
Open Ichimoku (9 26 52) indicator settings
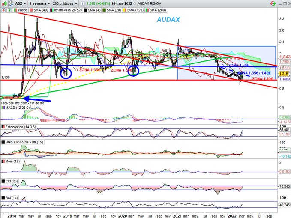66,10
